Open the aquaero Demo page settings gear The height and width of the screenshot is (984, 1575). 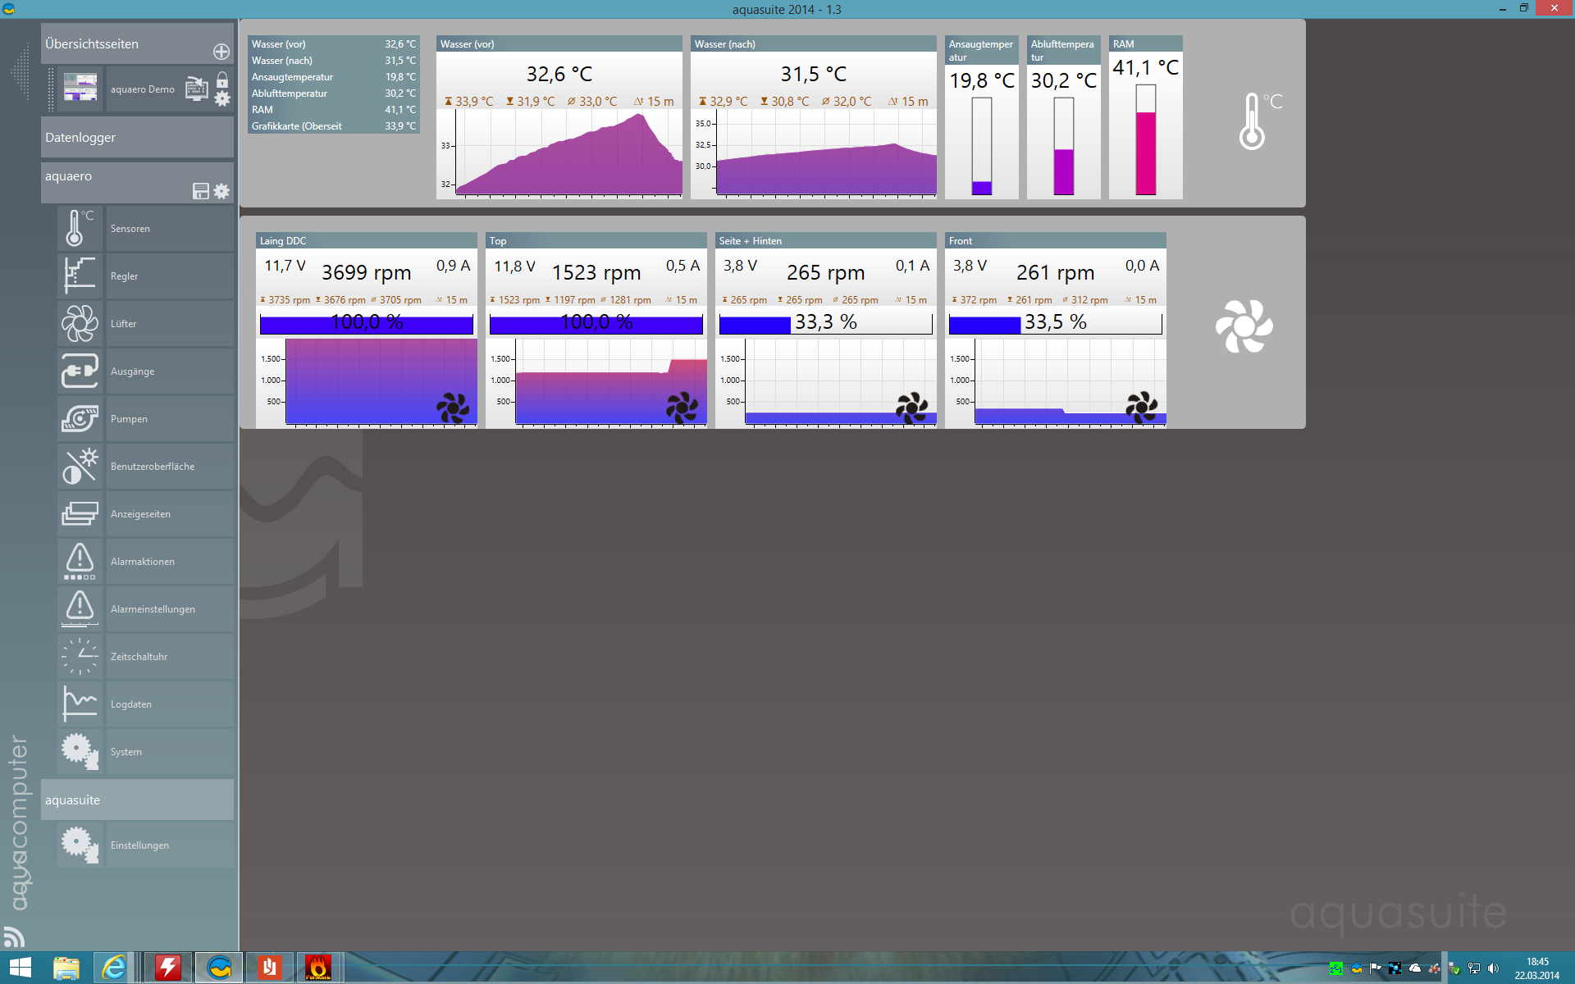(x=222, y=99)
